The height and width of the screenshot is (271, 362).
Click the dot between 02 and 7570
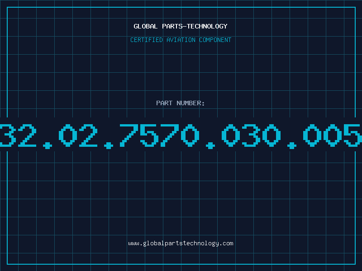(109, 145)
